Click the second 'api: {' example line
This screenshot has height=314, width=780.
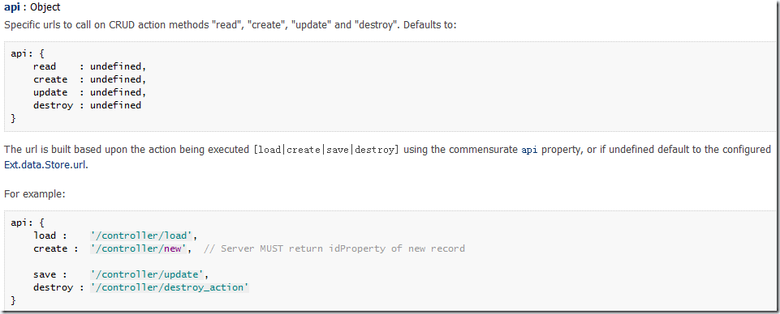tap(28, 223)
